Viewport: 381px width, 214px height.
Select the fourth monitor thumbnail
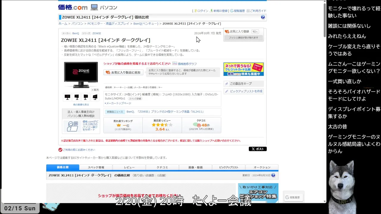[95, 97]
